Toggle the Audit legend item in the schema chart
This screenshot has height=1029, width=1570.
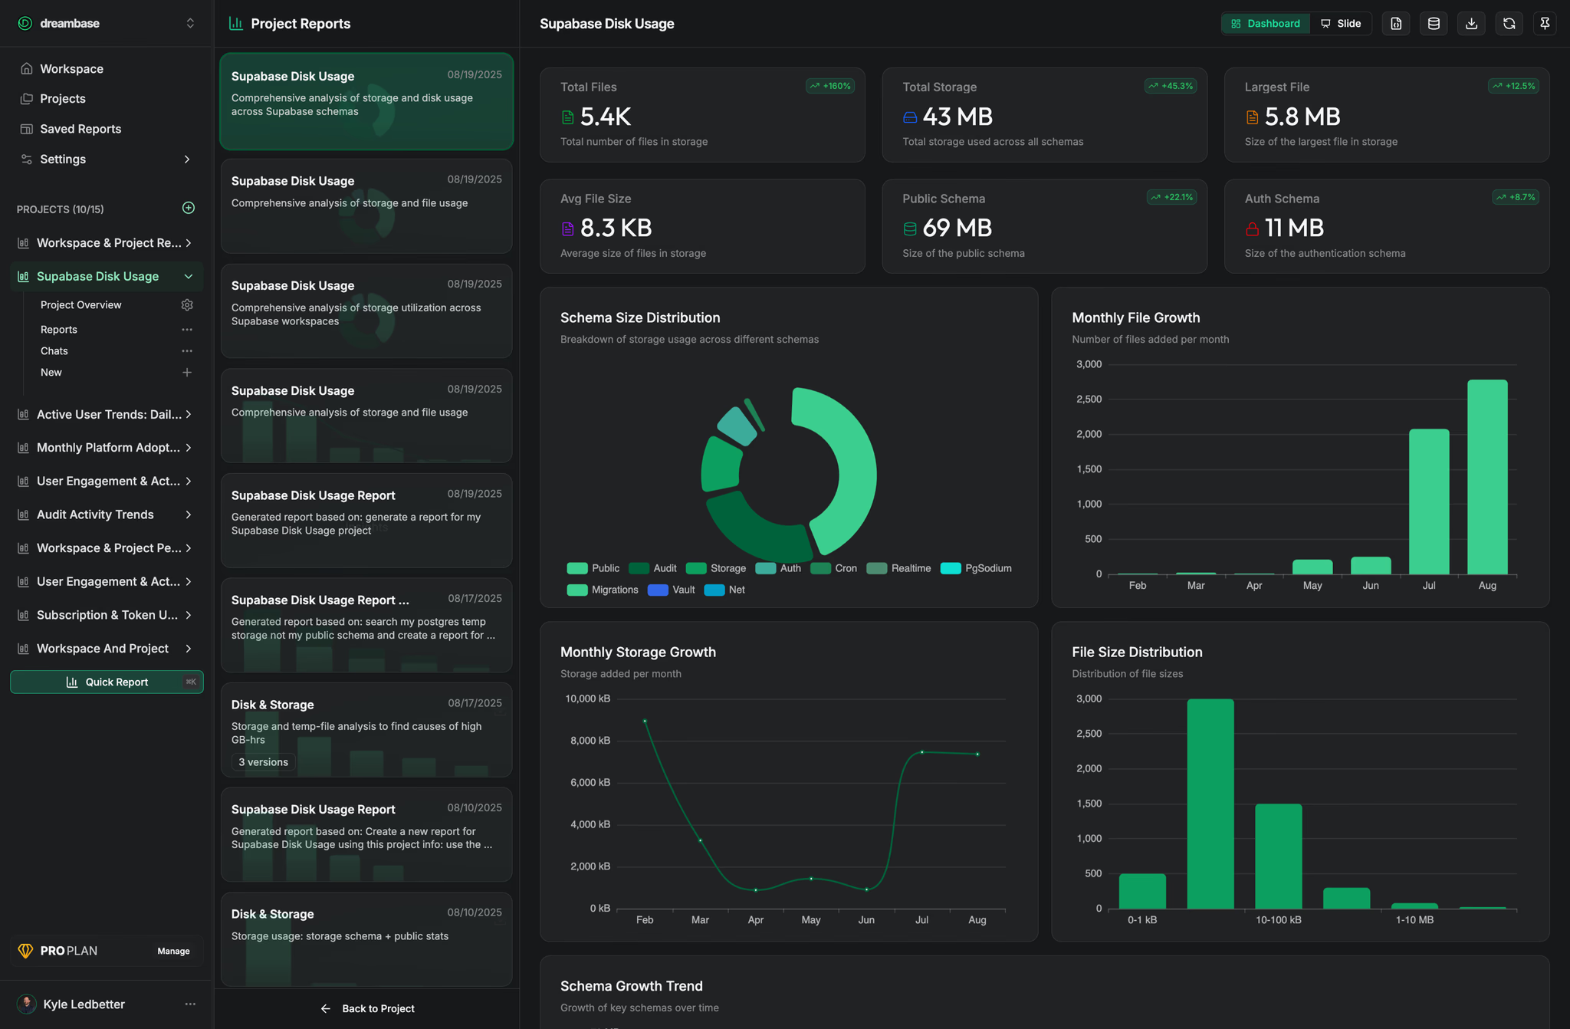pyautogui.click(x=664, y=568)
